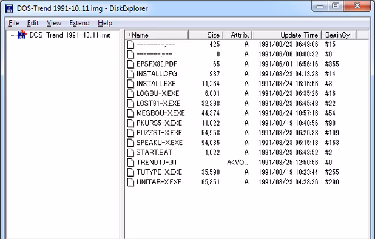Click the EPSFX80.PDF file icon
The width and height of the screenshot is (375, 239).
click(130, 64)
